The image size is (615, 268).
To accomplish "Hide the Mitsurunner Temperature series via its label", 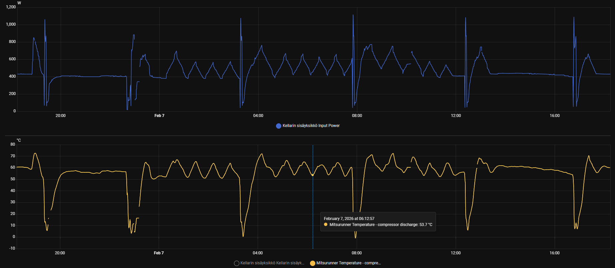I will [348, 263].
